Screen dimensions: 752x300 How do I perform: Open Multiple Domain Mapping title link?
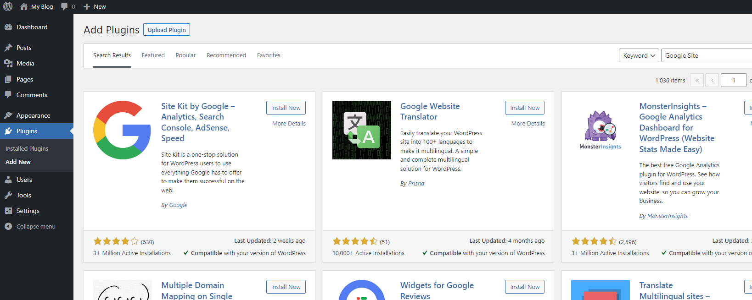196,290
